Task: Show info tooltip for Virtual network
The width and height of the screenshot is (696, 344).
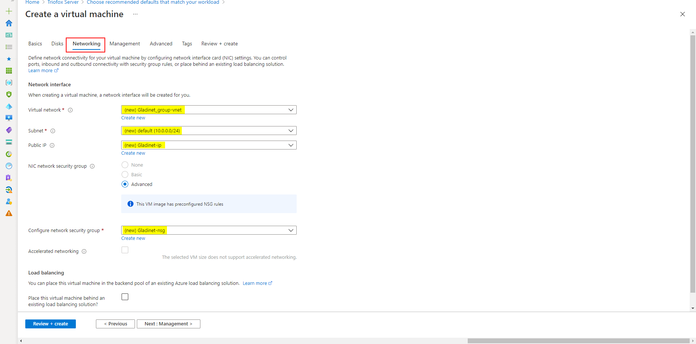Action: [70, 110]
